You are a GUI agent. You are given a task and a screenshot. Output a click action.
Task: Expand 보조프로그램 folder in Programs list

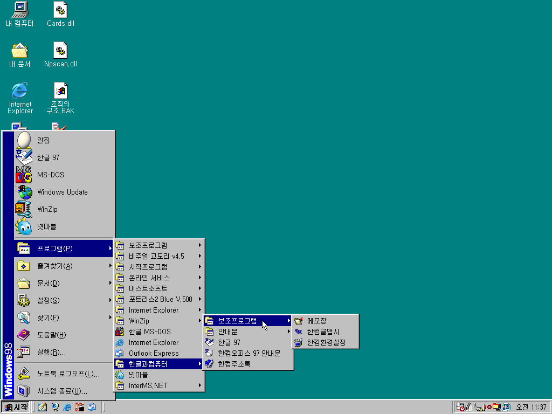tap(159, 245)
